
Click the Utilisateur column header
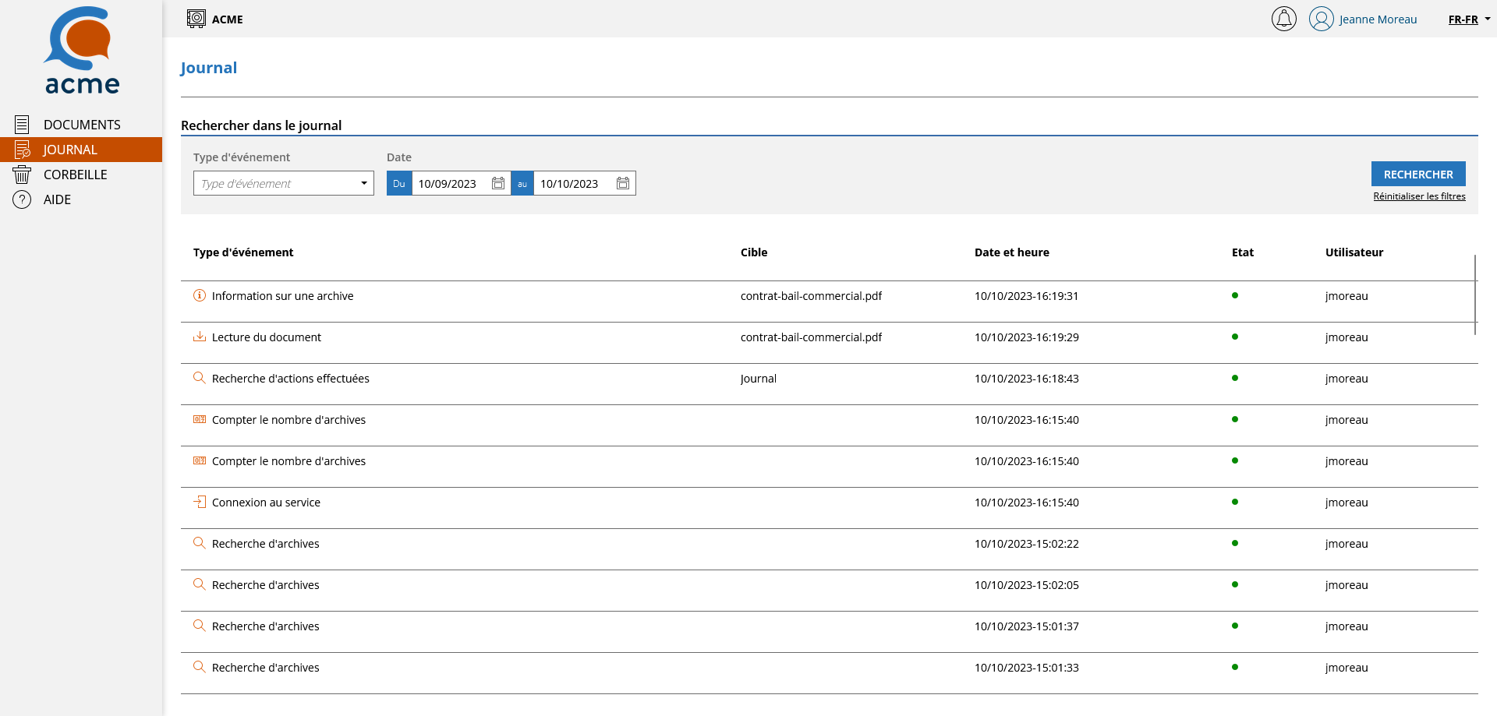click(x=1354, y=252)
